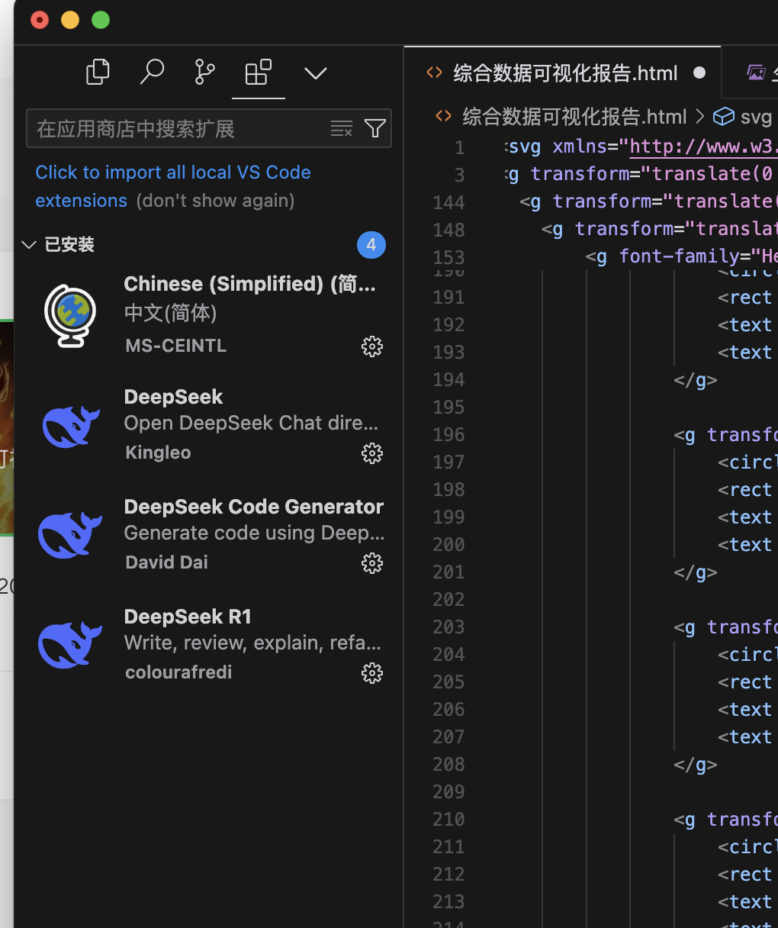Clear extension search results icon

click(342, 128)
